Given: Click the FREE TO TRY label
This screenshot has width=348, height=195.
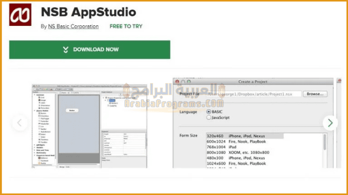Looking at the screenshot, I should click(126, 26).
